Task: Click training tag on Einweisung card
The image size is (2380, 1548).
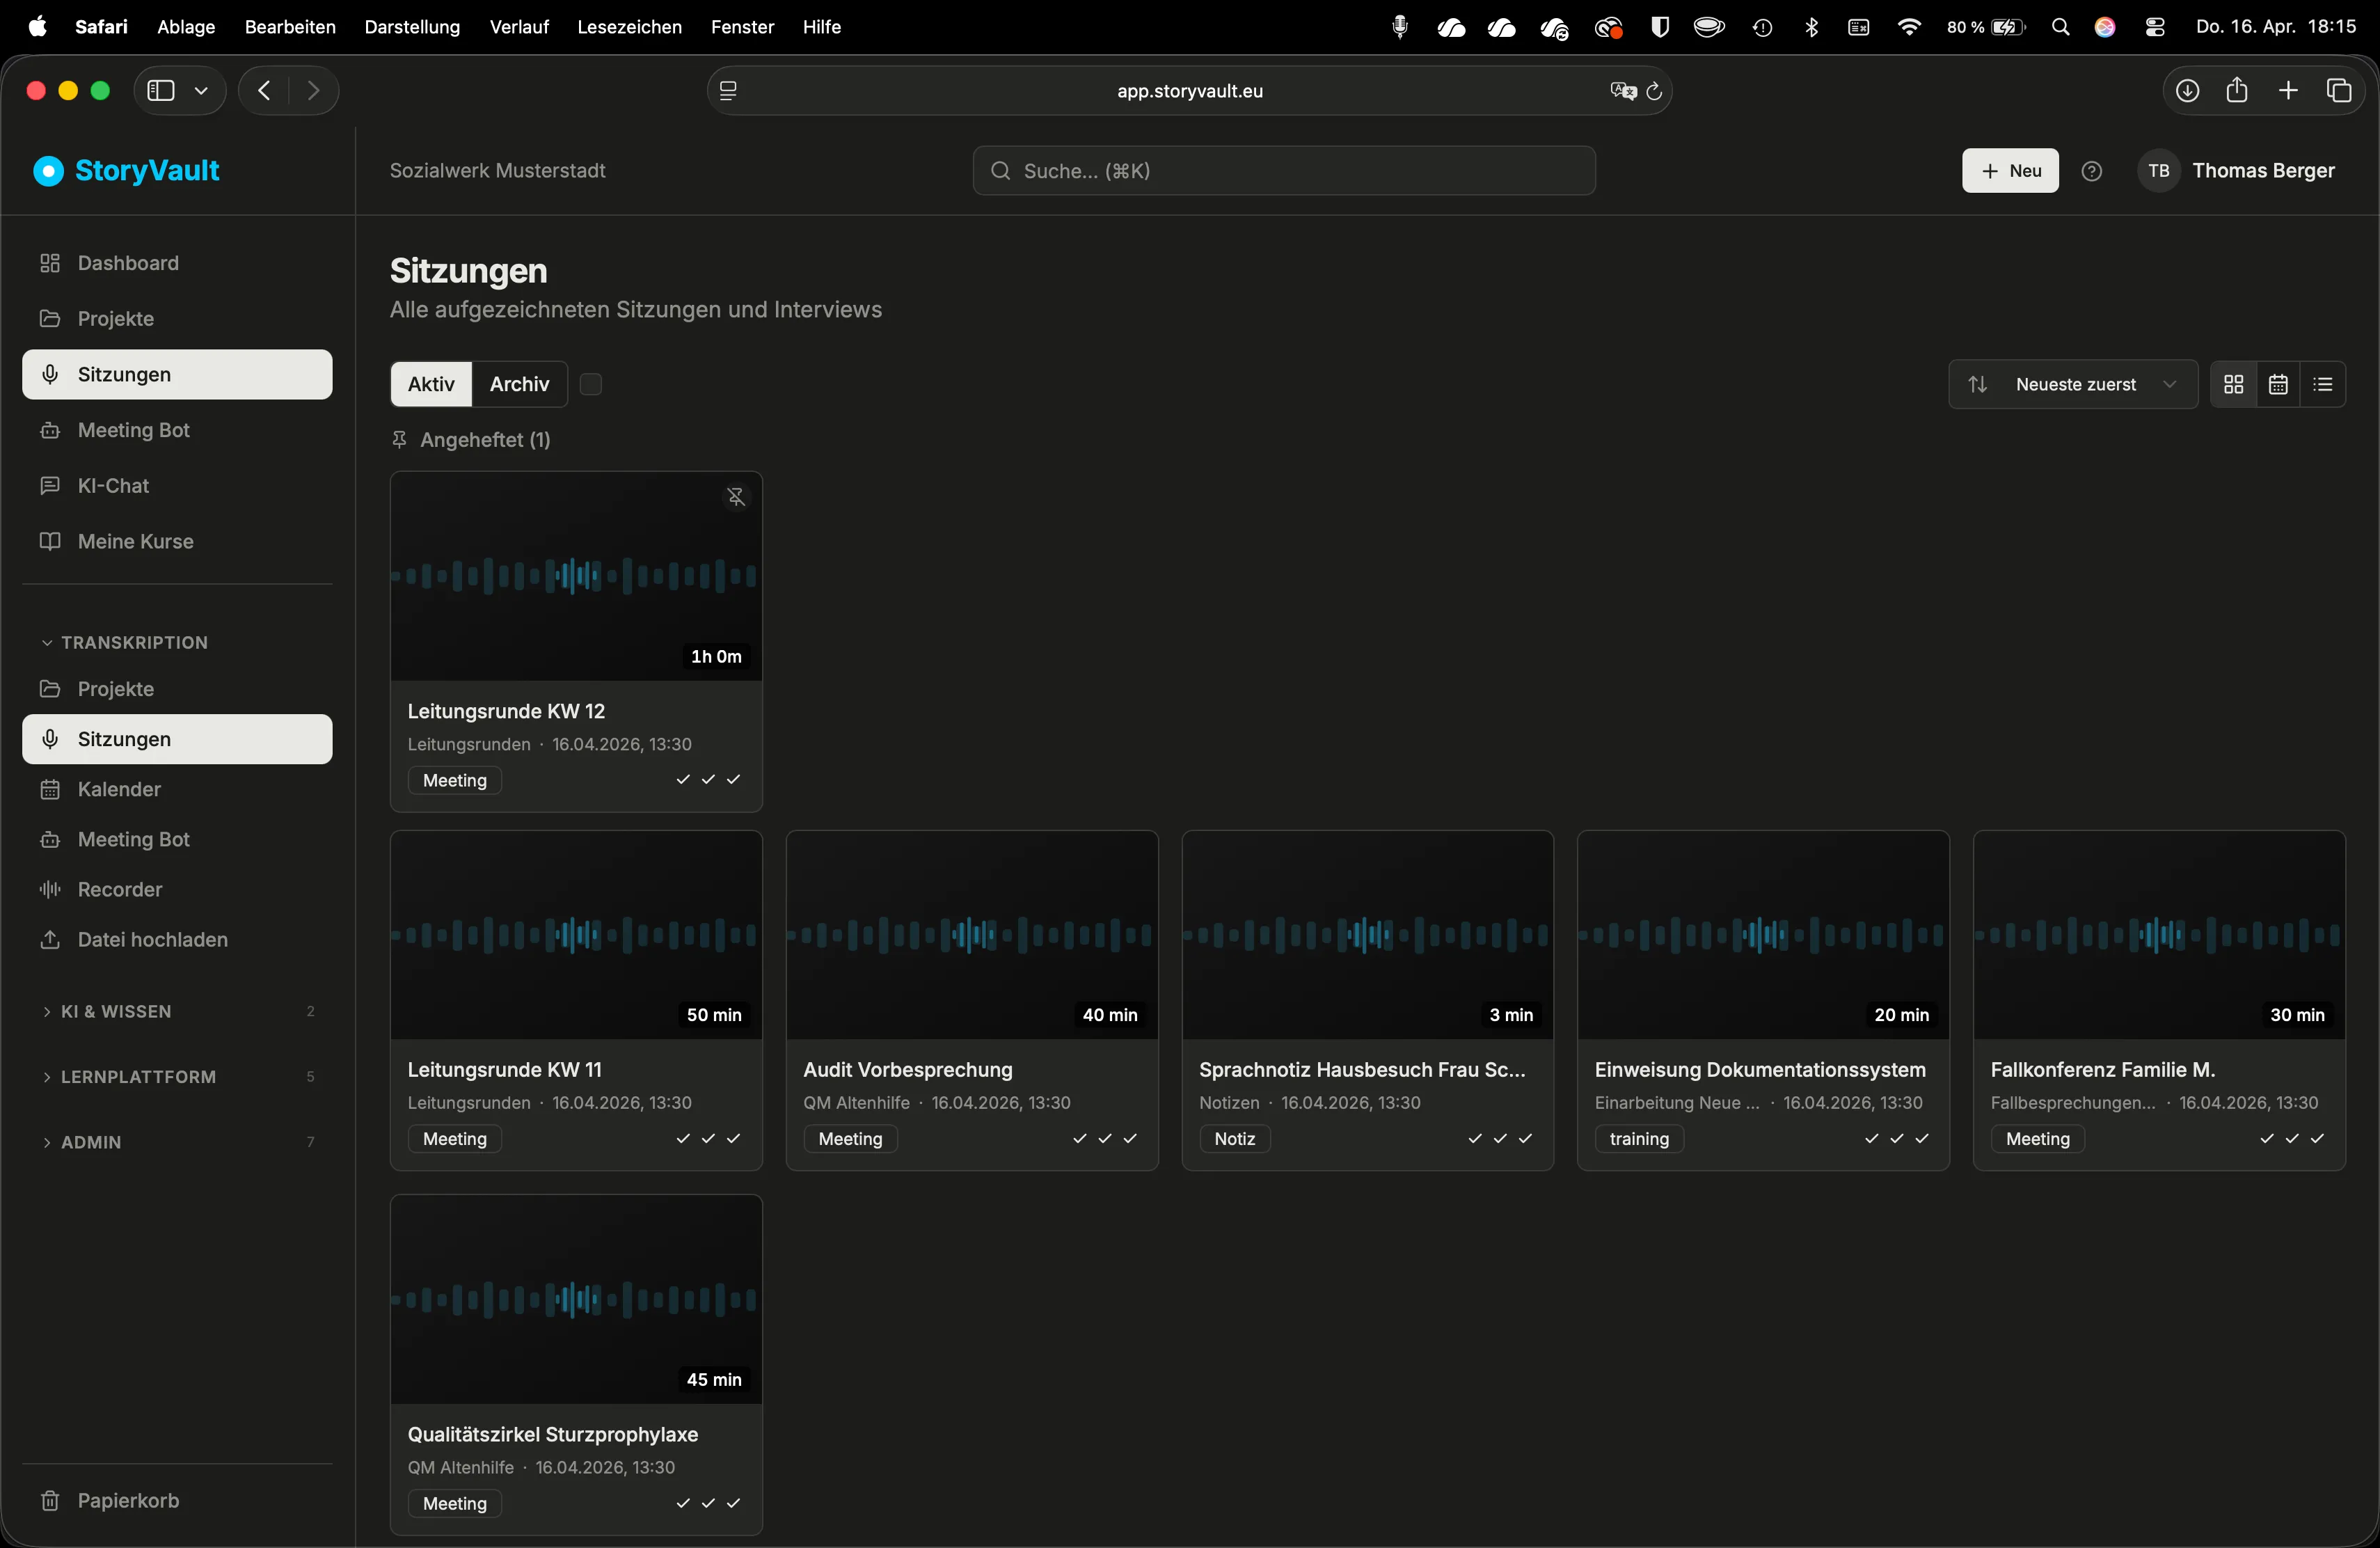Action: (x=1639, y=1139)
